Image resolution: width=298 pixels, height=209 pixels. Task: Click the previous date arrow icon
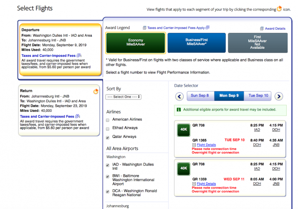pos(179,96)
